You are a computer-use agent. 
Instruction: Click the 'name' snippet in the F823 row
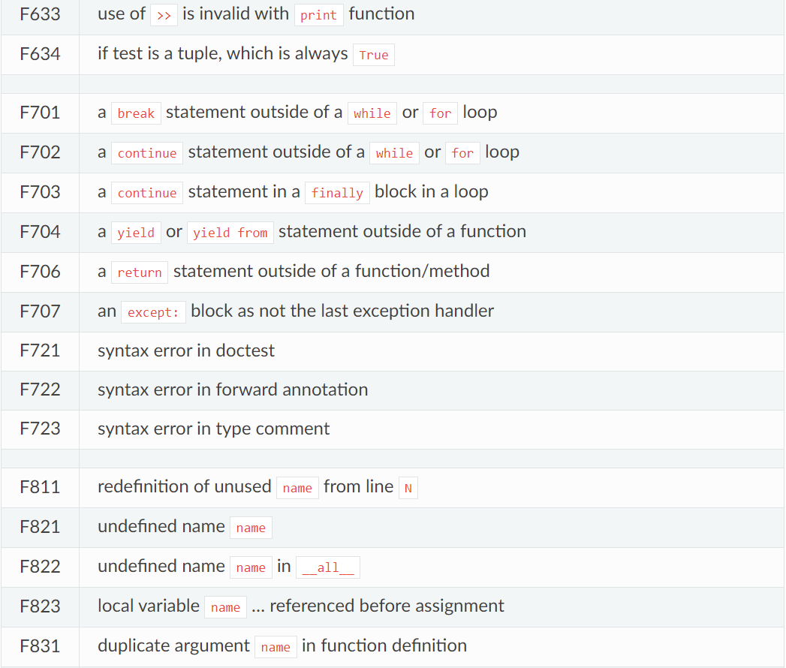[225, 607]
